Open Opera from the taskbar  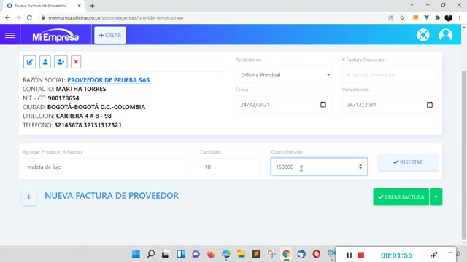pyautogui.click(x=316, y=254)
